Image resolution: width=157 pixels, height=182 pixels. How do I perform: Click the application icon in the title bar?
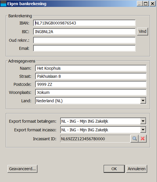click(3, 3)
